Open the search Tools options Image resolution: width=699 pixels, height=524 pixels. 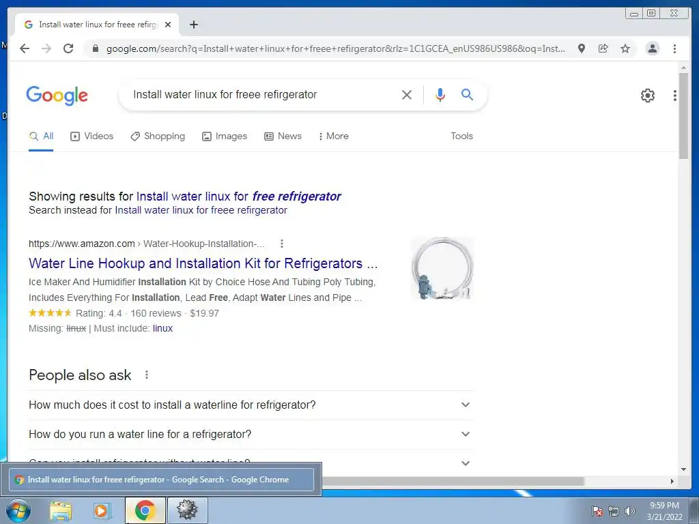click(x=461, y=136)
